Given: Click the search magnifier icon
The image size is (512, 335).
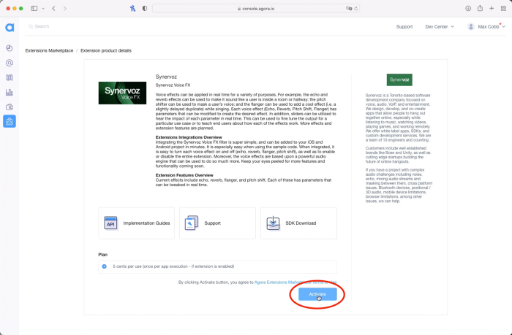Looking at the screenshot, I should coord(31,26).
